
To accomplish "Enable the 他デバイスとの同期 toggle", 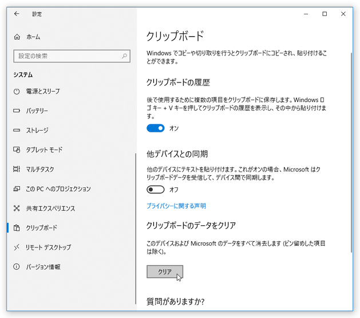I will click(x=156, y=190).
